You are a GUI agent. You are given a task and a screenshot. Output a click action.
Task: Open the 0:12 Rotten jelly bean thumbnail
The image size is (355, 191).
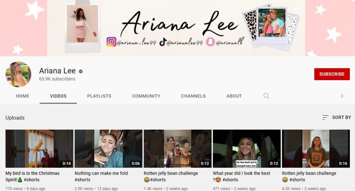[x=177, y=148]
